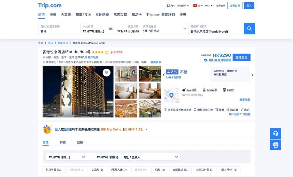Click the 註冊會員 button

point(235,6)
